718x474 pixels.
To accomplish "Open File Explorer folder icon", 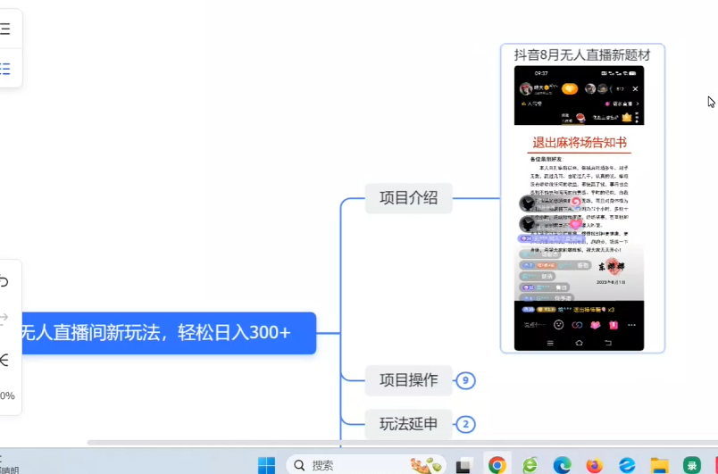I will pos(659,465).
